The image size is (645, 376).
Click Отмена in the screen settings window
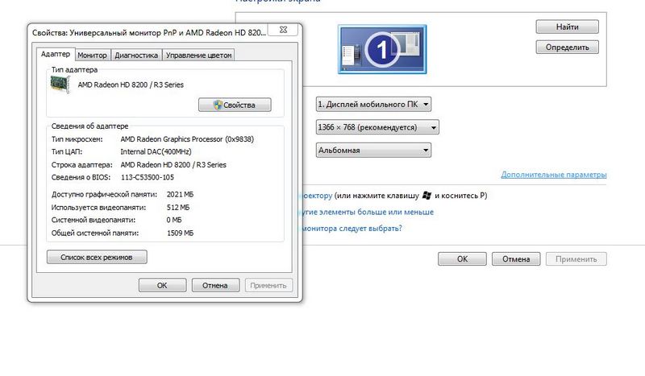tap(516, 259)
